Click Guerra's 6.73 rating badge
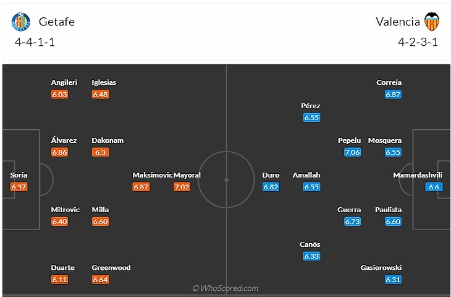Viewport: 451px width, 297px height. pyautogui.click(x=352, y=222)
